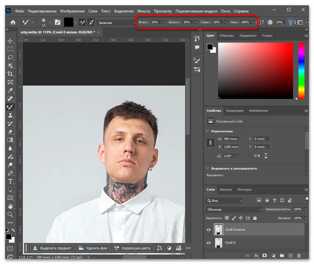Switch to the Каналы tab
The height and width of the screenshot is (264, 314).
(x=226, y=189)
